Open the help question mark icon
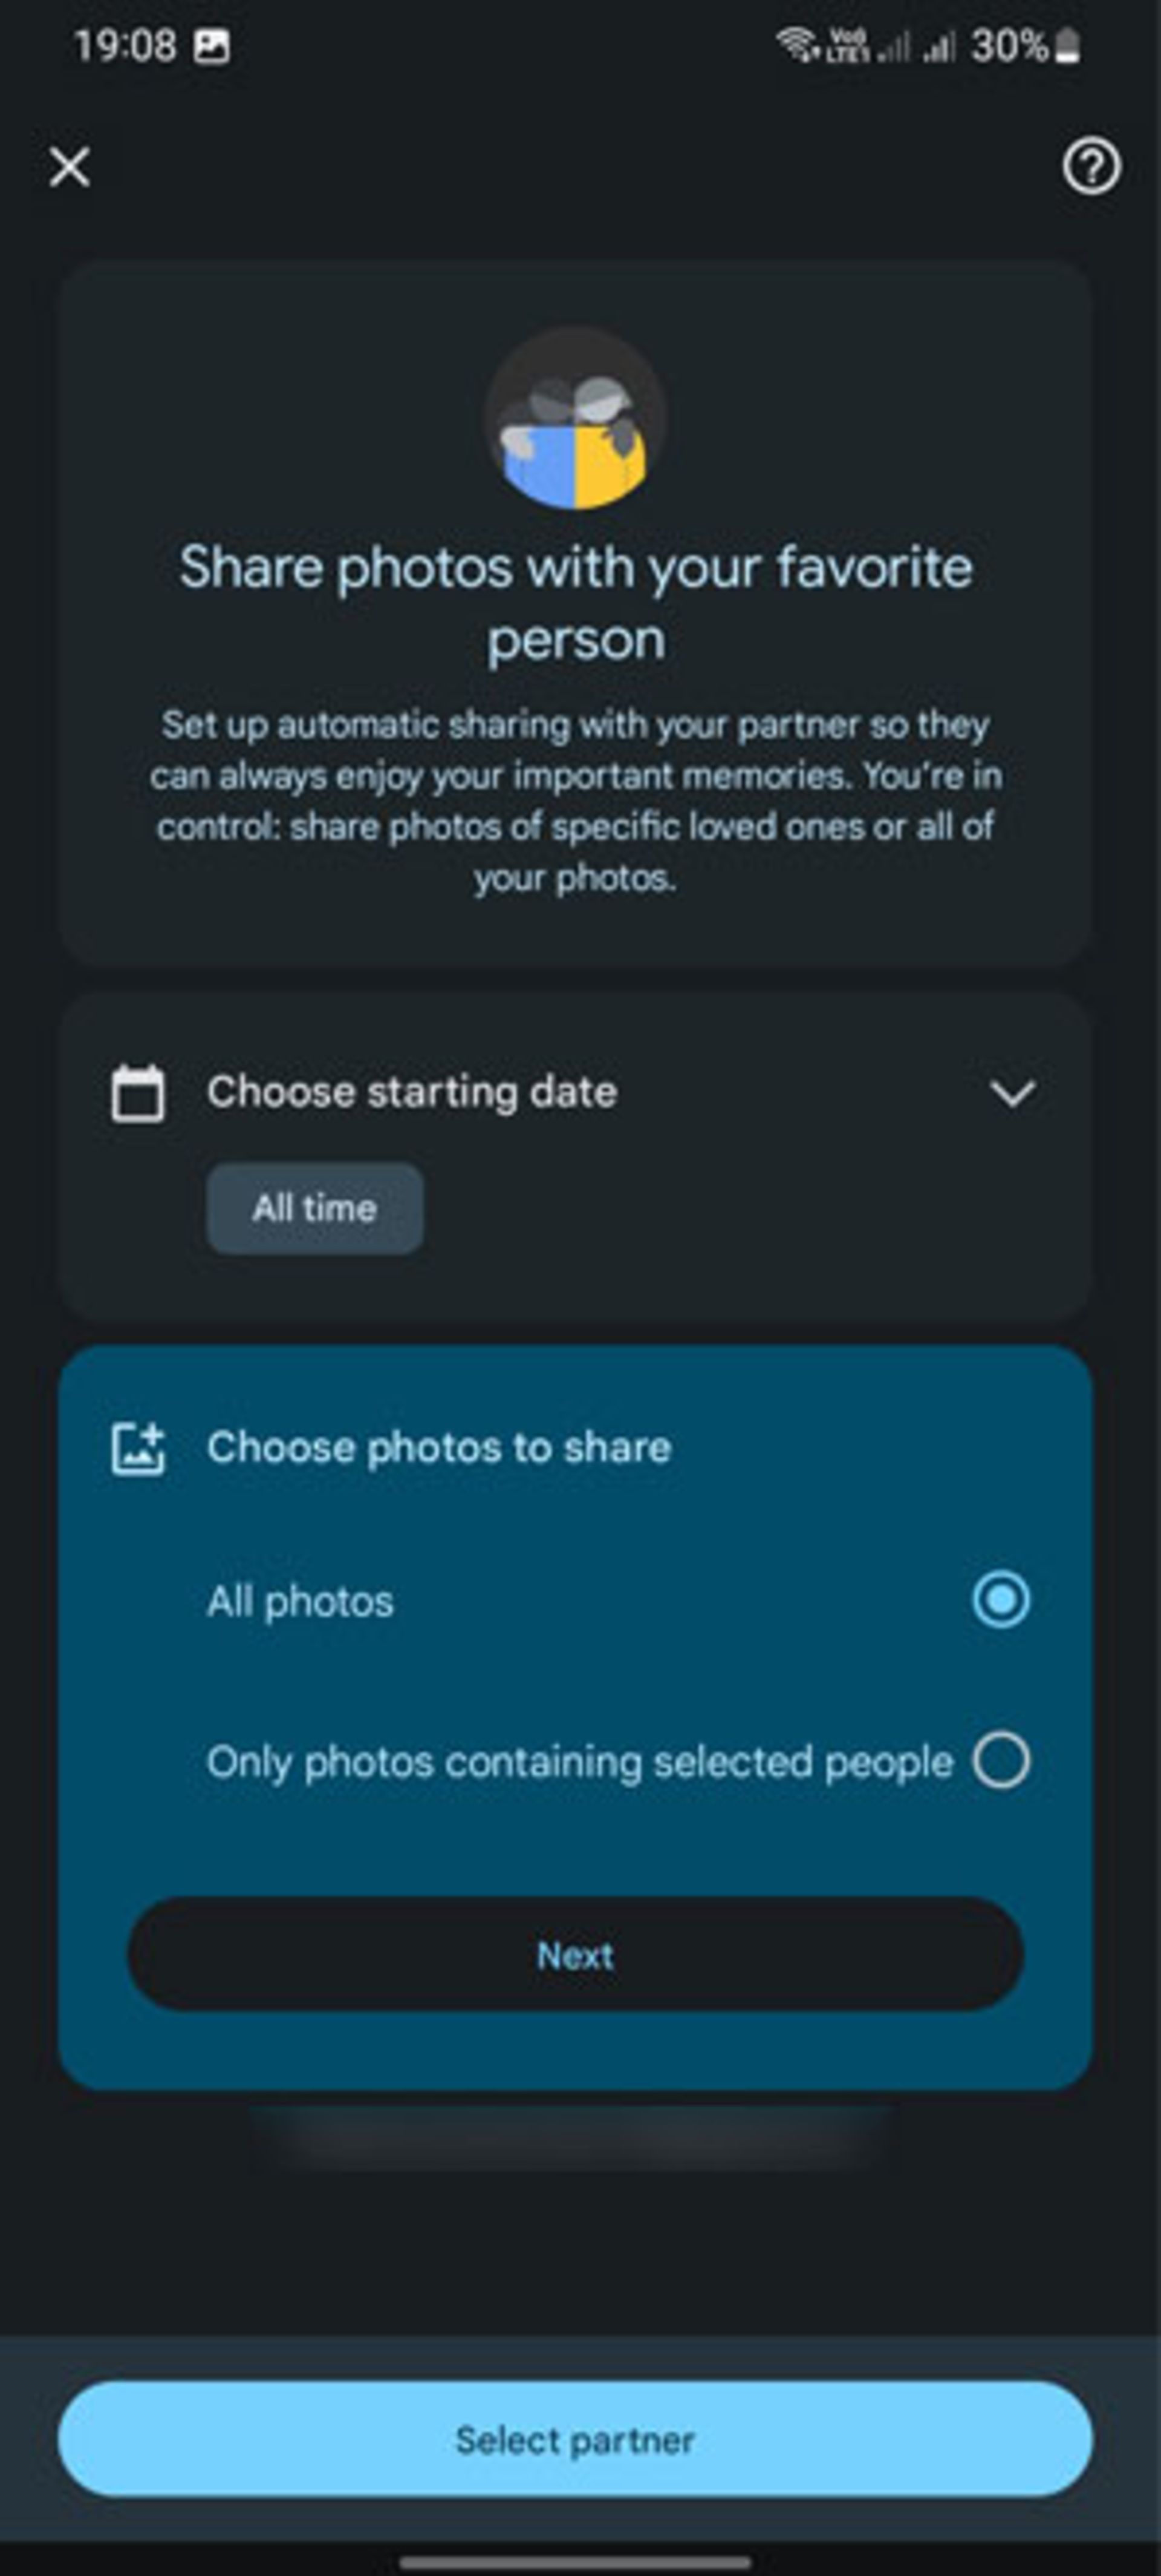1161x2576 pixels. 1090,166
